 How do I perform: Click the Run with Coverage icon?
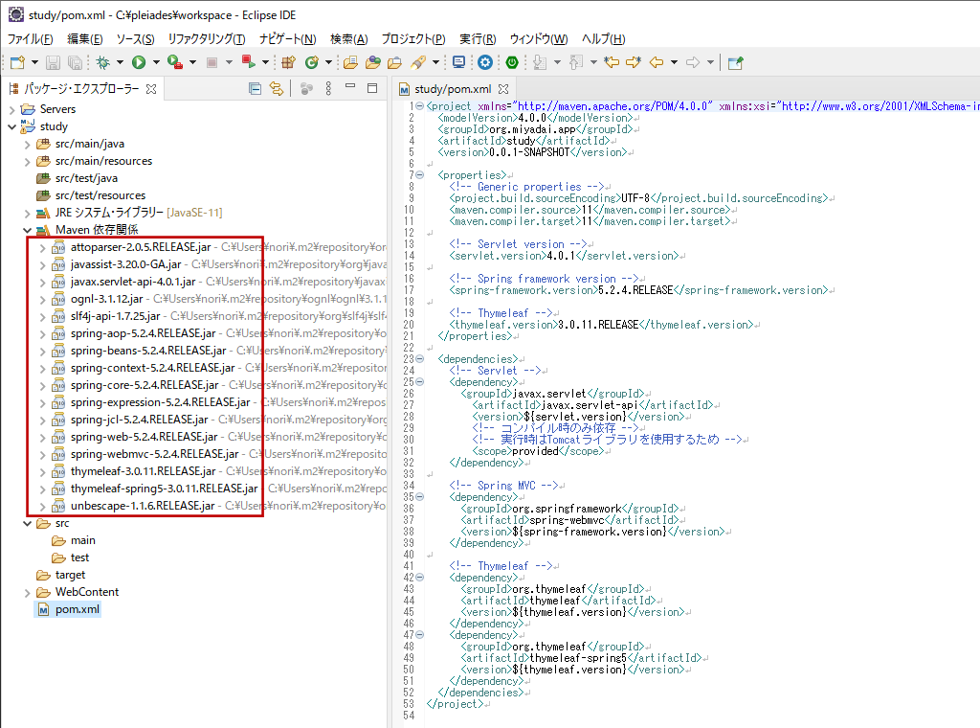click(175, 62)
